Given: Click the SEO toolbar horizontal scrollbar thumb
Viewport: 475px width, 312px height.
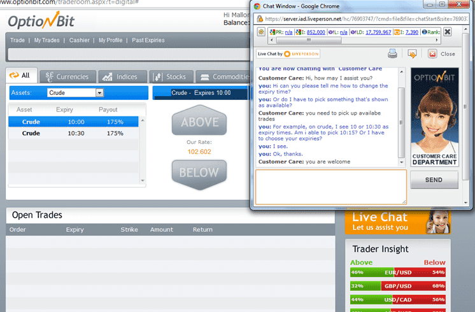Looking at the screenshot, I should (x=309, y=40).
